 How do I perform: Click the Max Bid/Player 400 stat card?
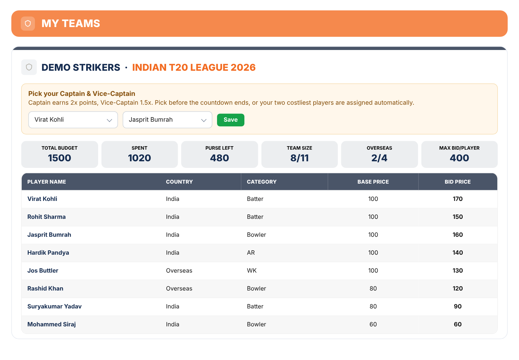(x=460, y=154)
